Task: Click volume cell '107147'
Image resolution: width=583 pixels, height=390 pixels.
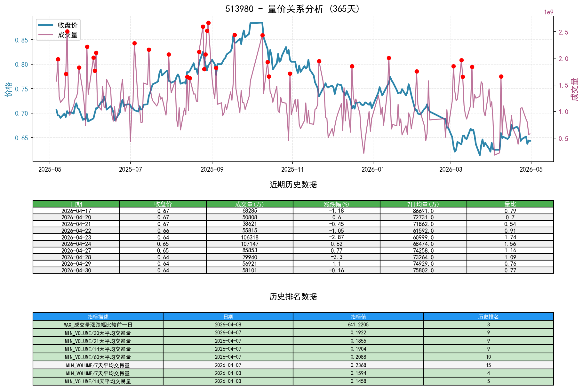Action: [x=250, y=244]
